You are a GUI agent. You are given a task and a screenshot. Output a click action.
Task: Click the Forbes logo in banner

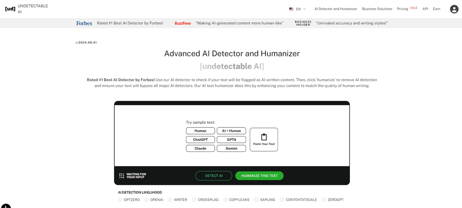[84, 23]
